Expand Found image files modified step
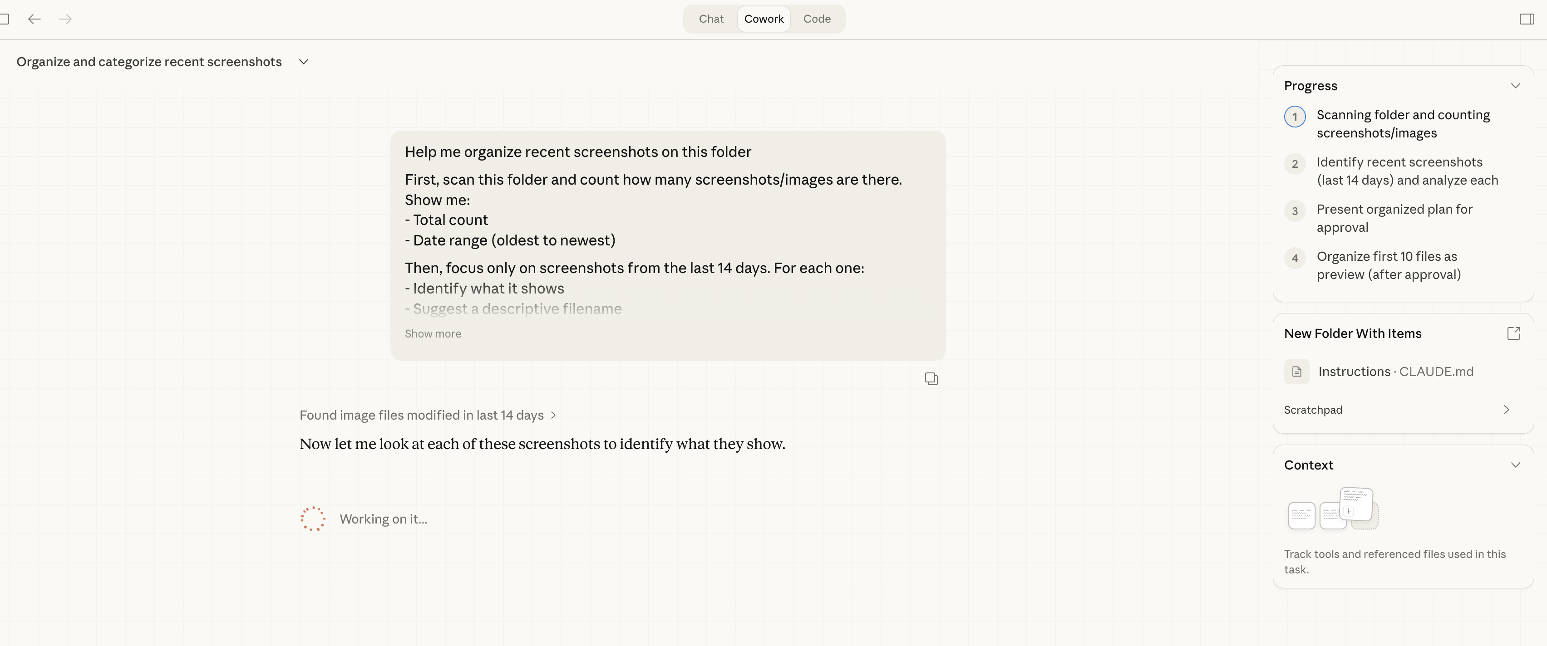 pos(428,415)
